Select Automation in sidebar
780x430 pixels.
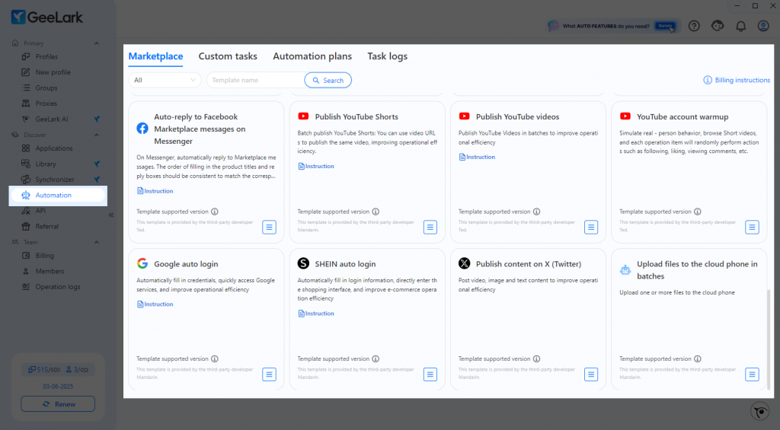tap(58, 196)
